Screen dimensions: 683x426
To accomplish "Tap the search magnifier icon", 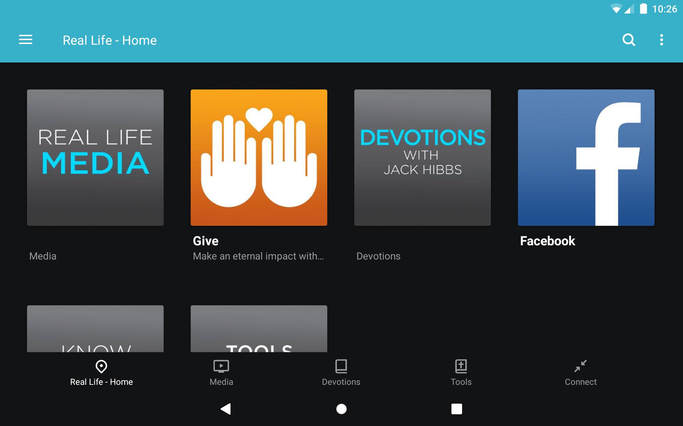I will [629, 40].
